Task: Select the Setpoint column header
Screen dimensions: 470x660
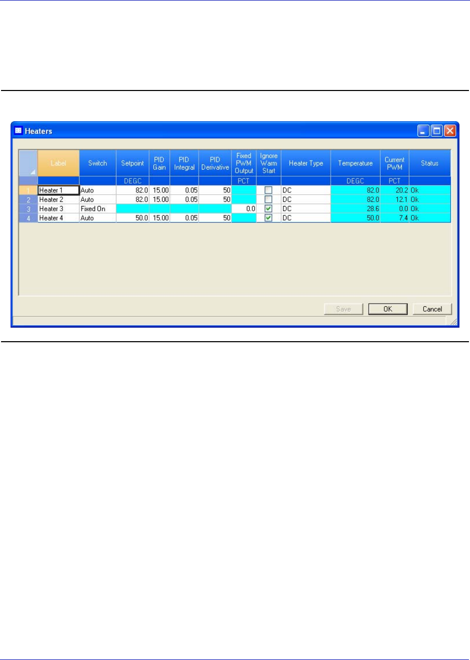Action: pyautogui.click(x=133, y=163)
